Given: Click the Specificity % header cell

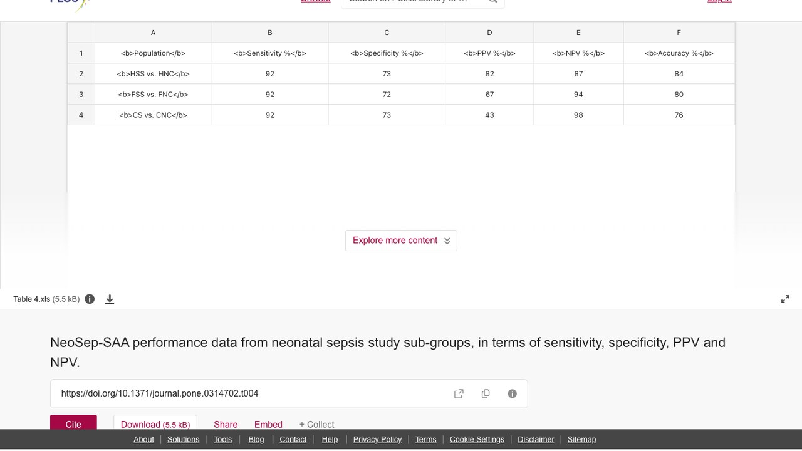Looking at the screenshot, I should click(387, 53).
